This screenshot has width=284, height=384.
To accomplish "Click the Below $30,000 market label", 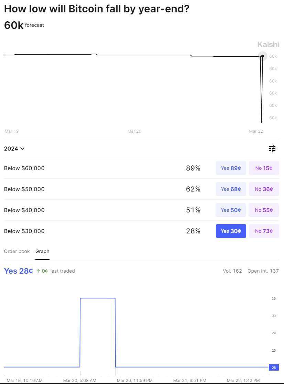I will (24, 231).
